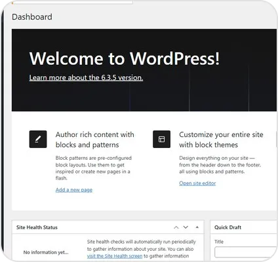Open the Add a new page link
The height and width of the screenshot is (262, 278).
[x=74, y=190]
